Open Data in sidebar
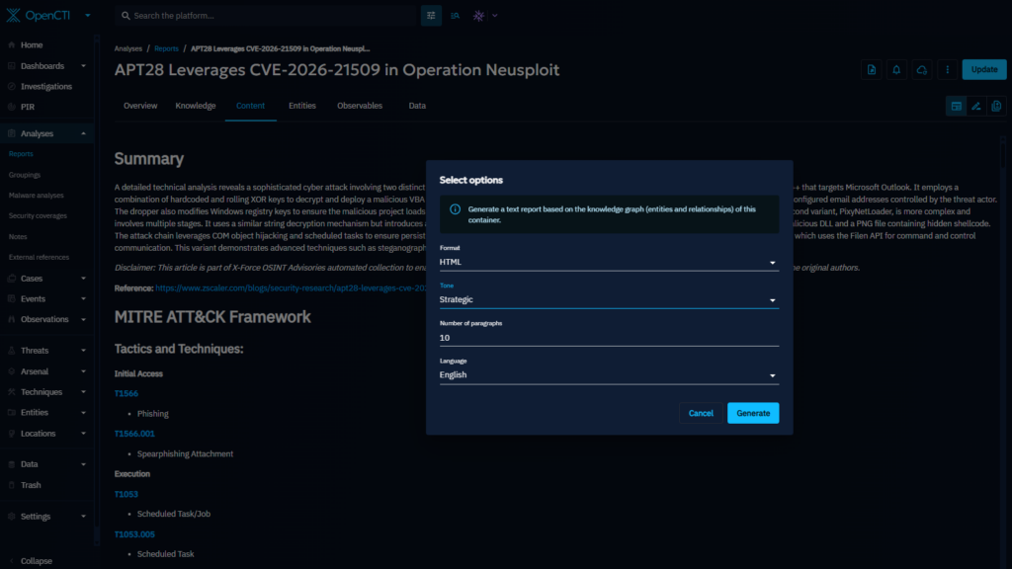The image size is (1012, 569). click(29, 464)
